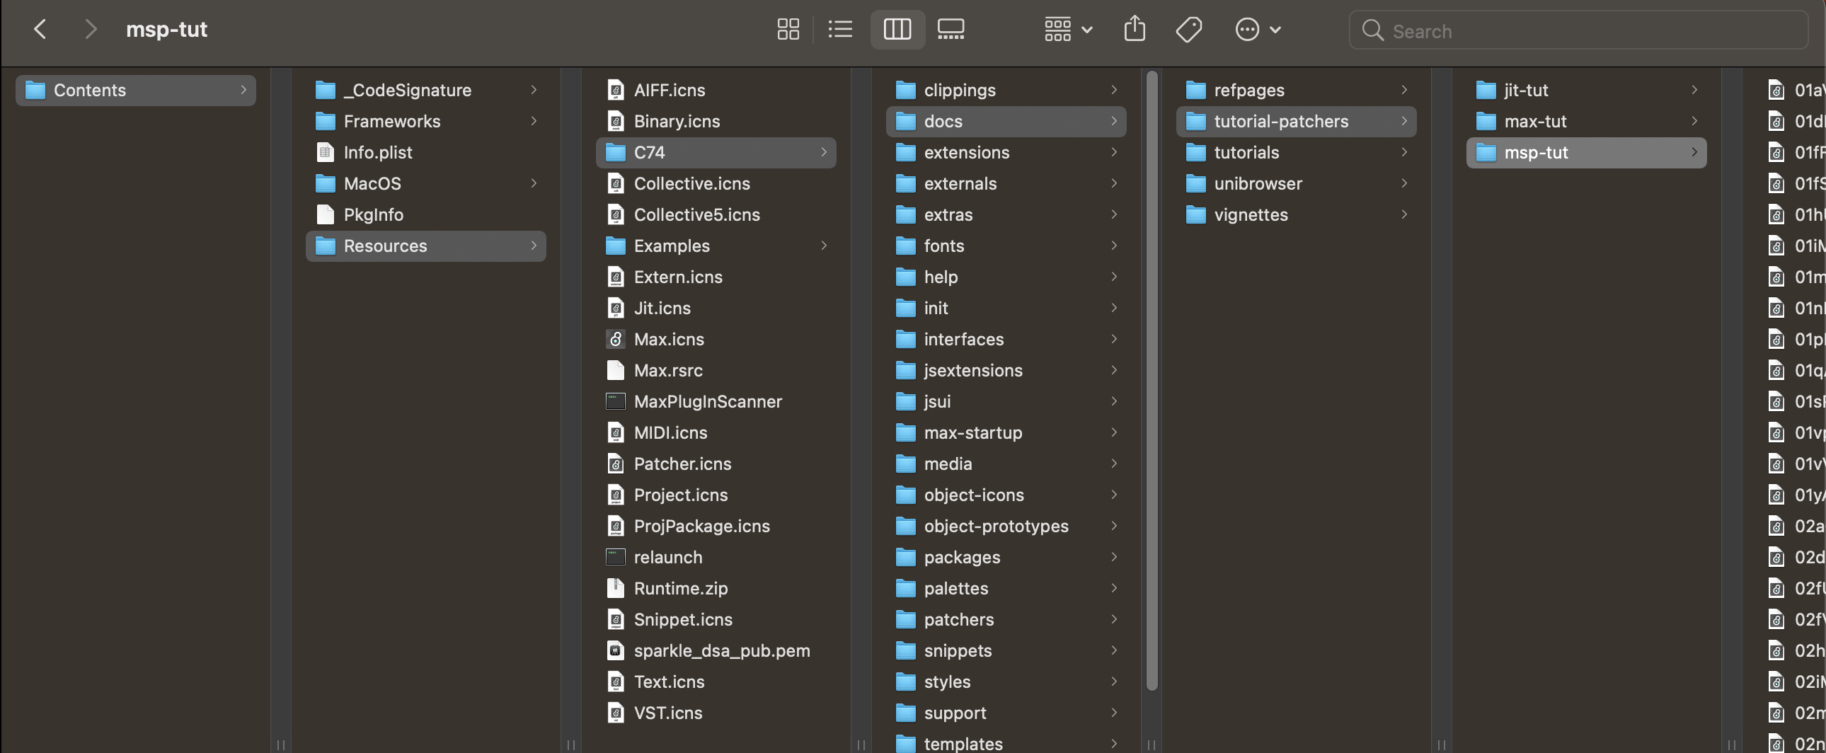Open the _CodeSignature folder
Screen dimensions: 1826x753
[x=425, y=90]
